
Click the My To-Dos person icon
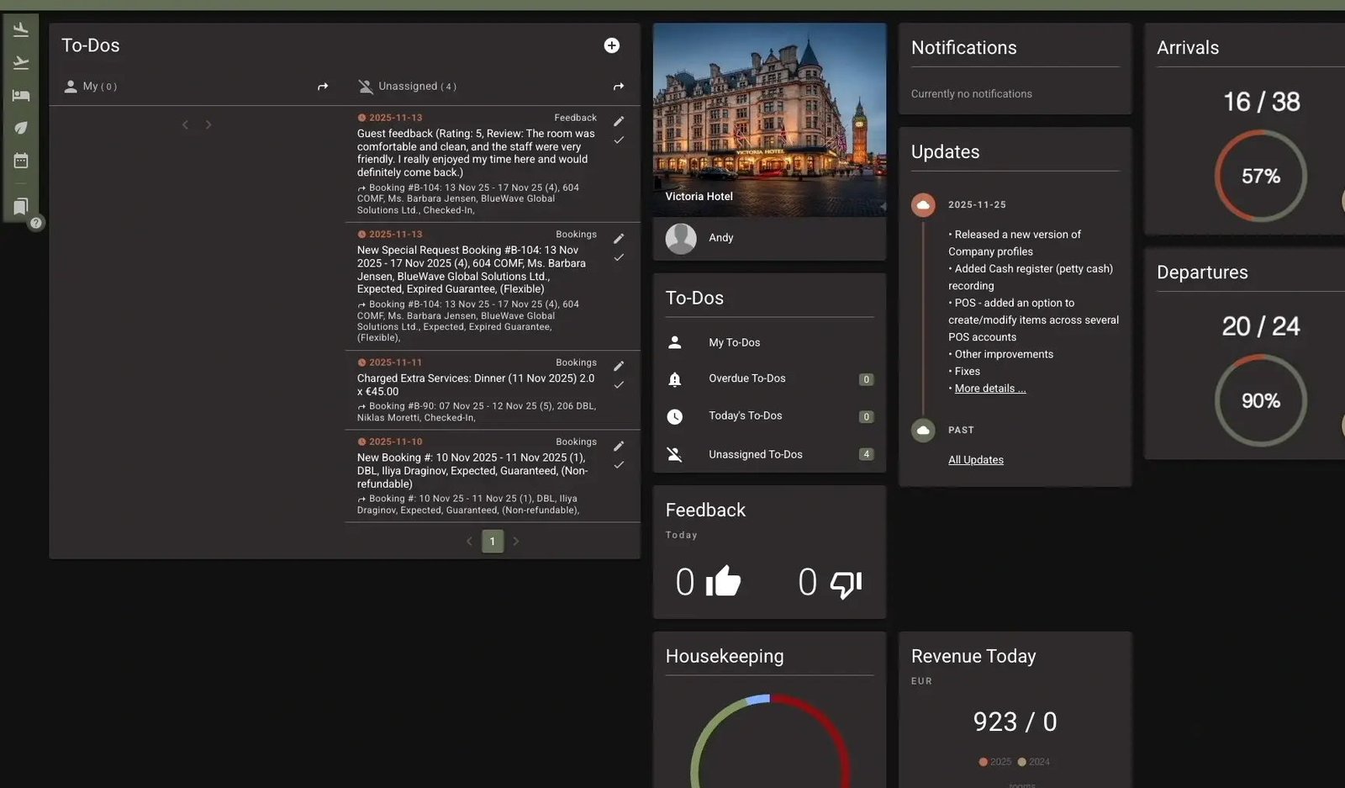(674, 342)
